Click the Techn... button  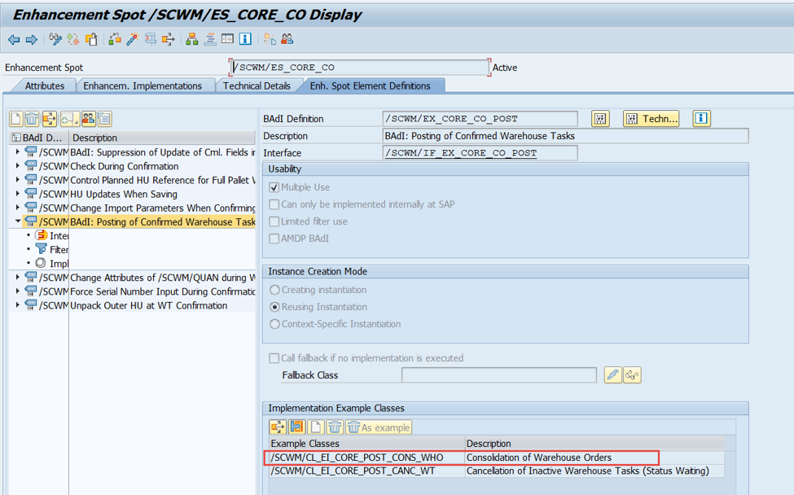click(x=651, y=119)
